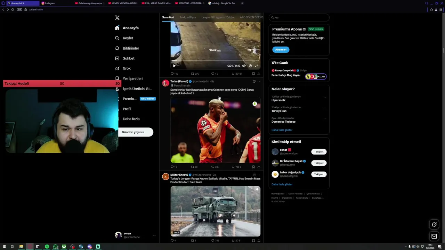Open more options for Hipersonik trend
Screen dimensions: 445x250
(325, 97)
